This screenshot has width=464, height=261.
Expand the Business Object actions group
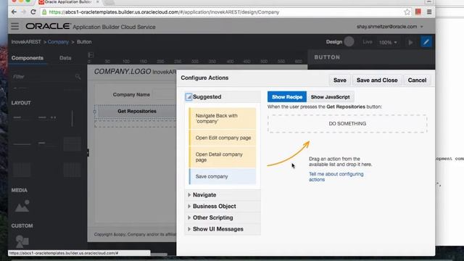tap(189, 206)
